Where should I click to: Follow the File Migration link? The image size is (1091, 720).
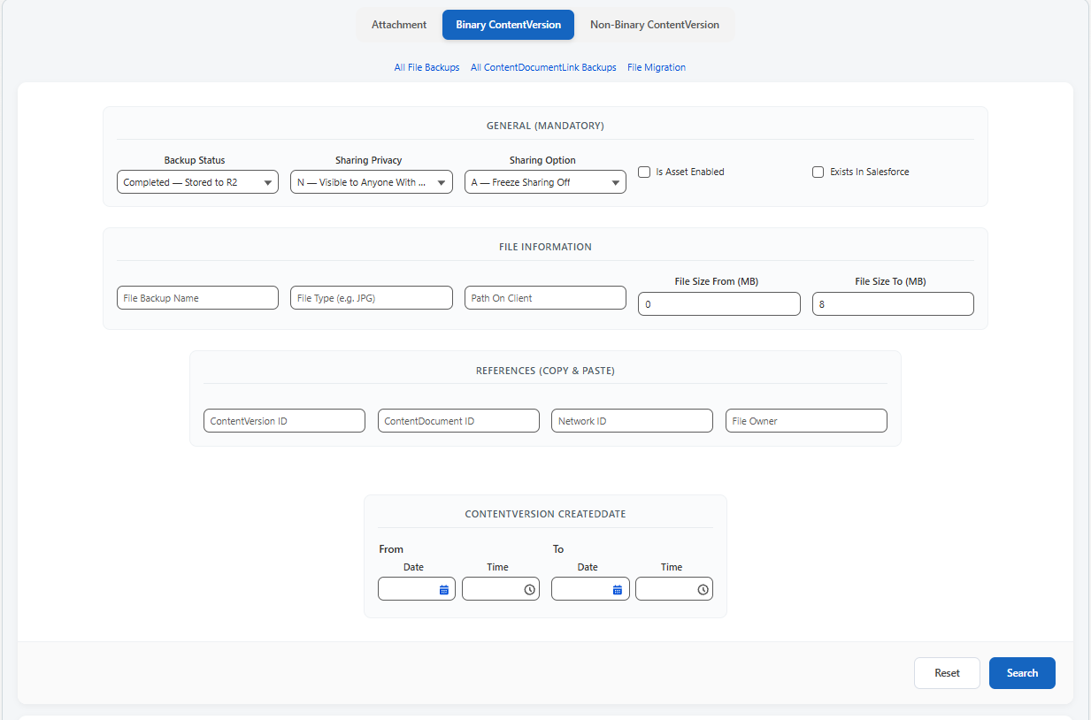657,67
